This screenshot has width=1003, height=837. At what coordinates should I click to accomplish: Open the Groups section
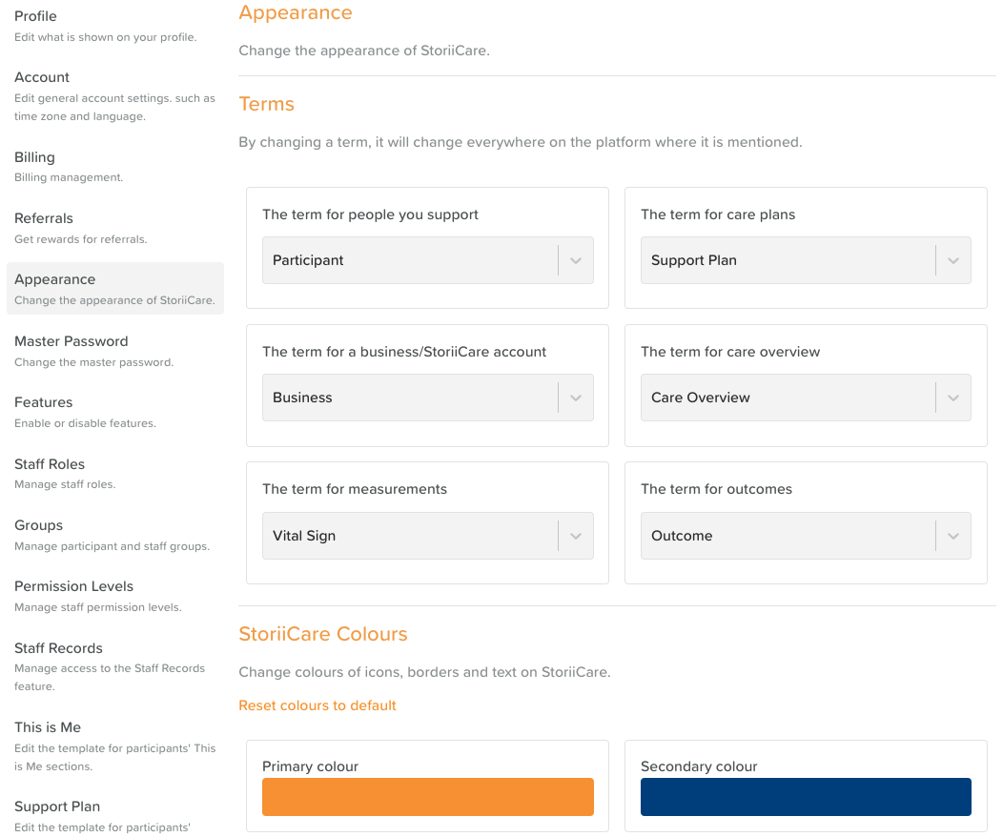[115, 535]
